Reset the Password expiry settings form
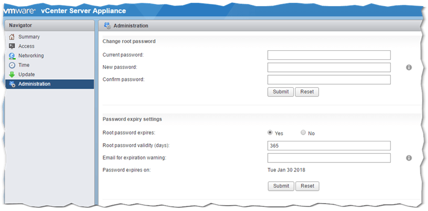 click(x=307, y=186)
